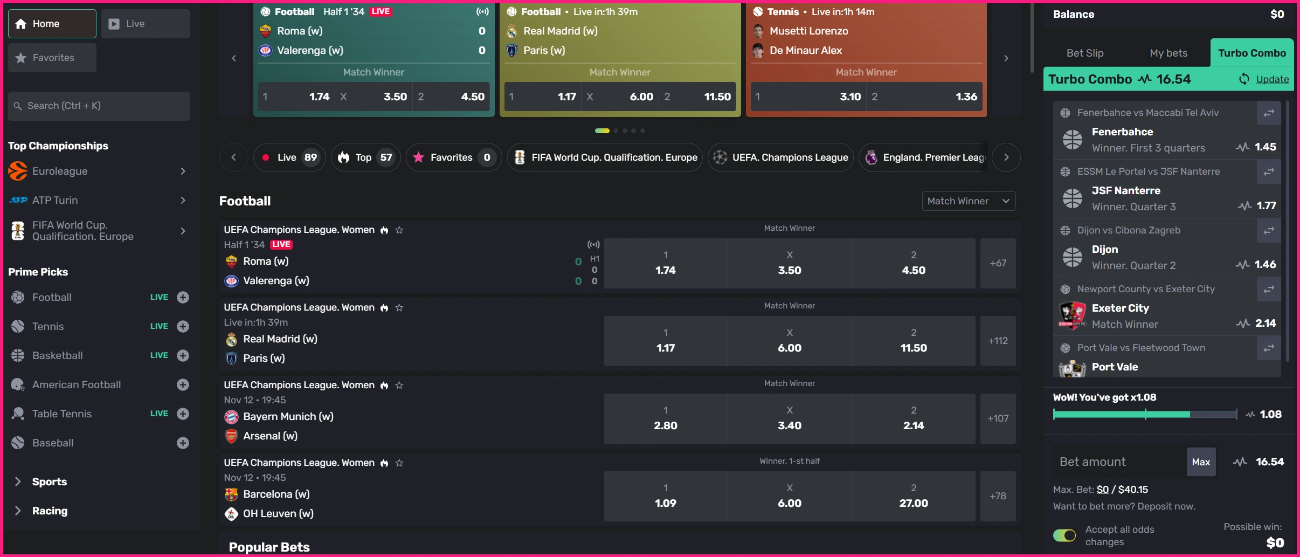Open the Favorites sidebar tab
This screenshot has height=557, width=1300.
pyautogui.click(x=52, y=58)
